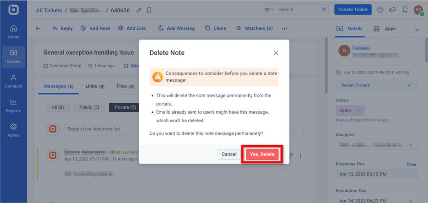Clear the Response Due date
Image resolution: width=428 pixels, height=203 pixels.
pyautogui.click(x=411, y=164)
